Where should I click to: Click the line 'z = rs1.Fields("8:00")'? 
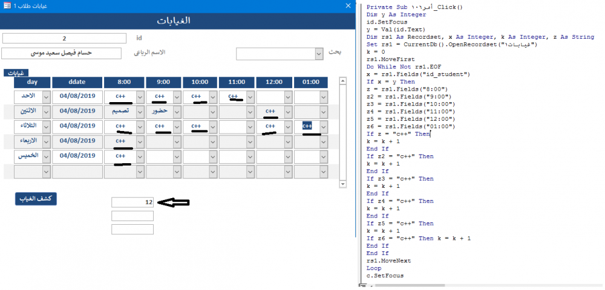click(407, 89)
